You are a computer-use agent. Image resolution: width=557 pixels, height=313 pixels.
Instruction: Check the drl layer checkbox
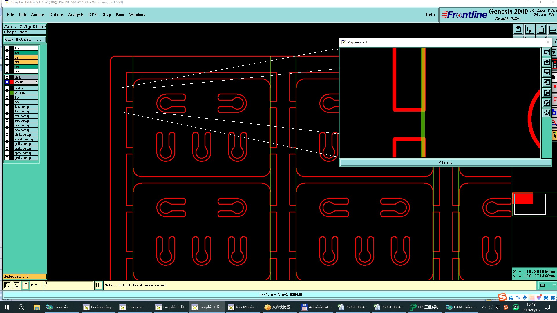click(7, 77)
